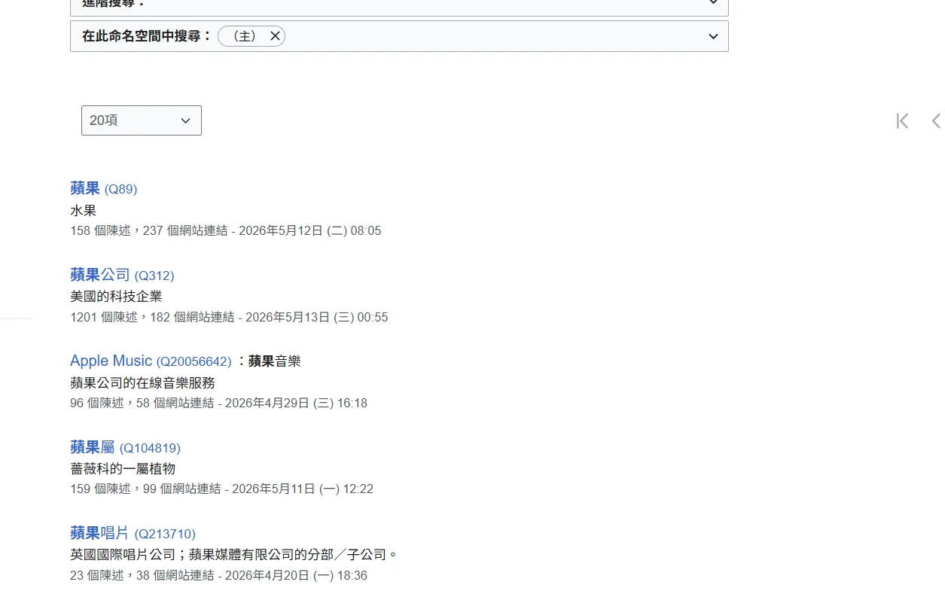Open the 蘋果公司 (Q312) result

tap(122, 275)
